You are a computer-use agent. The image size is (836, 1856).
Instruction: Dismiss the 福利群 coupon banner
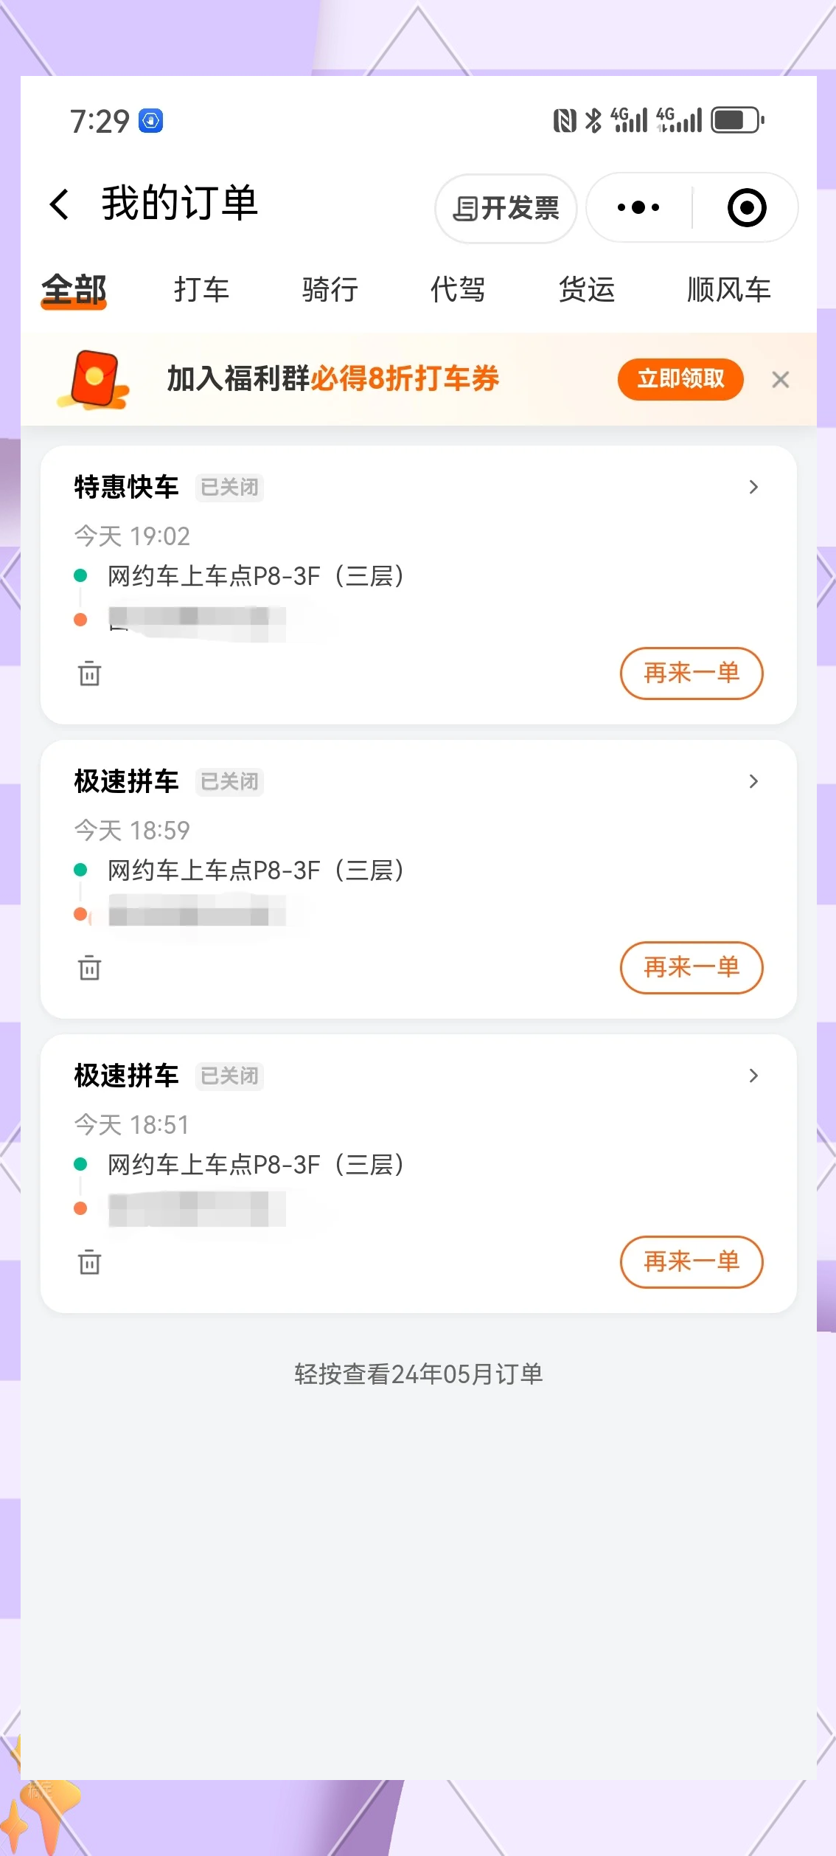tap(780, 380)
